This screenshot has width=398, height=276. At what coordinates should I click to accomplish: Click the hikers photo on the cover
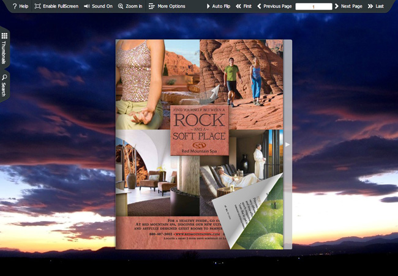[241, 84]
